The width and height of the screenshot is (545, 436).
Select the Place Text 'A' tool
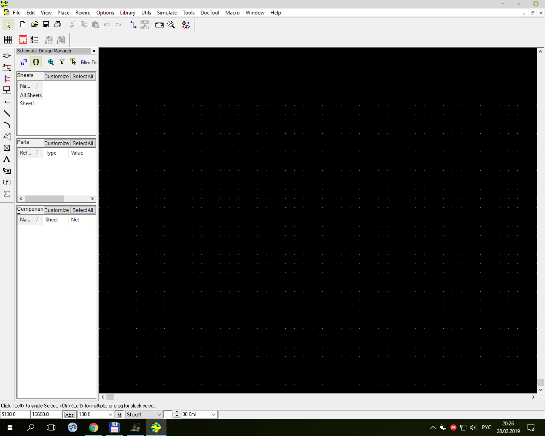pos(7,159)
